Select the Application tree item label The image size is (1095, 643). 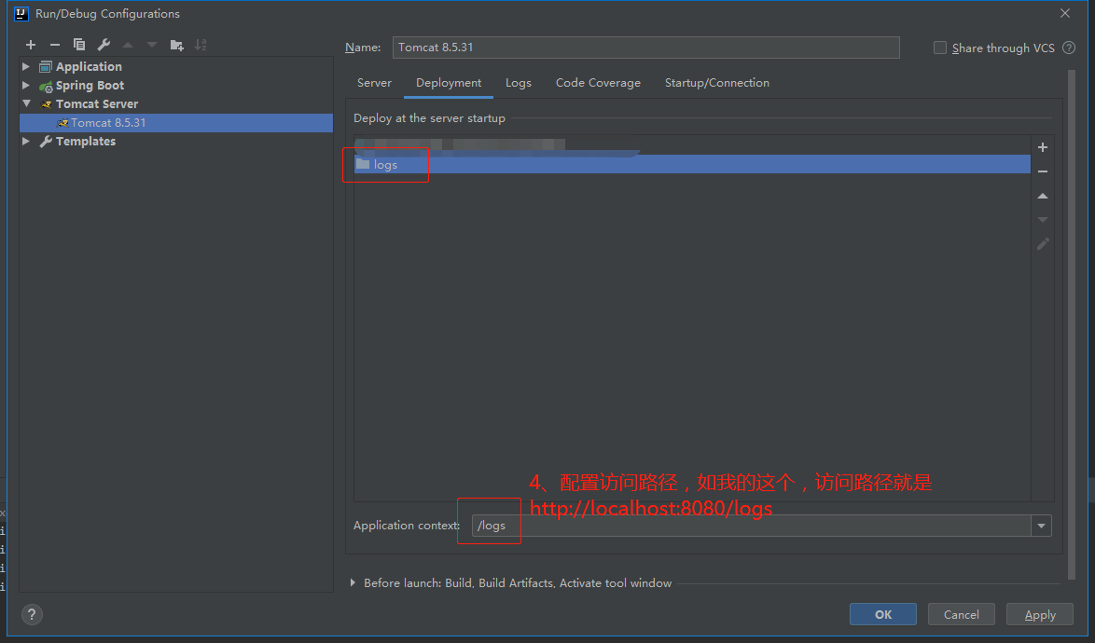point(89,66)
